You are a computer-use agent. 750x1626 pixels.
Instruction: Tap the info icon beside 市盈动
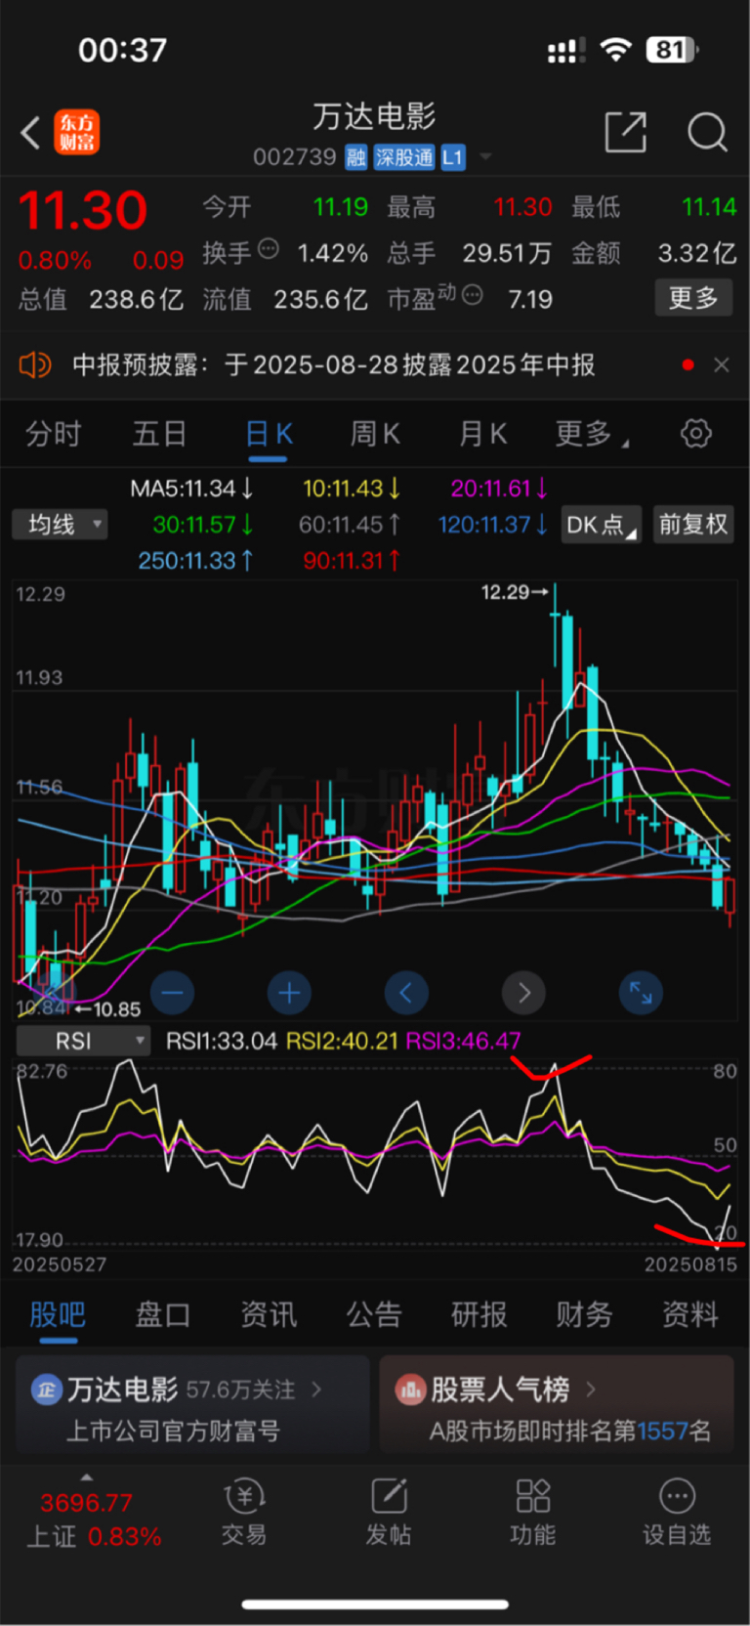click(472, 294)
